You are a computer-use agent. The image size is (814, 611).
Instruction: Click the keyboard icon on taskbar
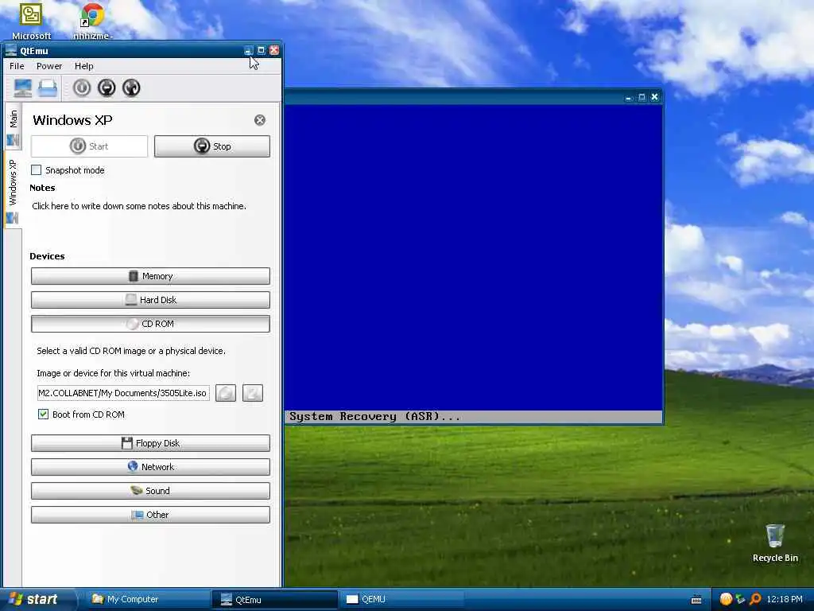pos(696,600)
